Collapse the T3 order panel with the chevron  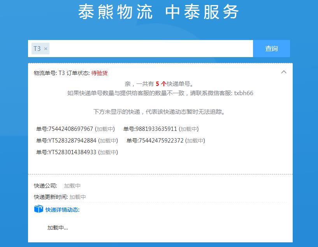(x=284, y=72)
